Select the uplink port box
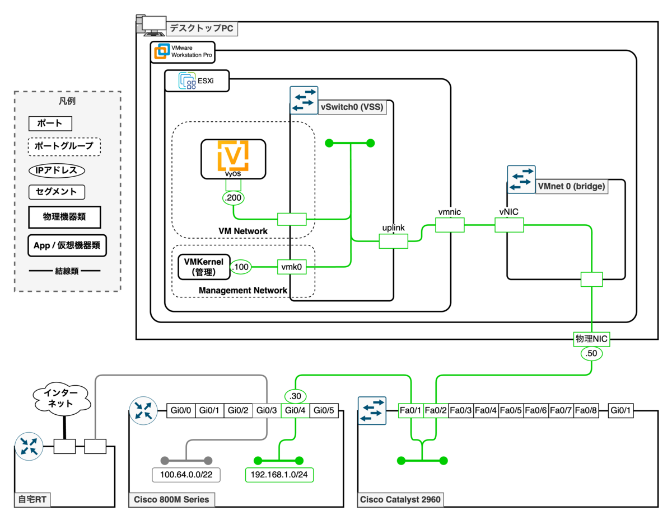Viewport: 672px width, 521px height. 393,241
